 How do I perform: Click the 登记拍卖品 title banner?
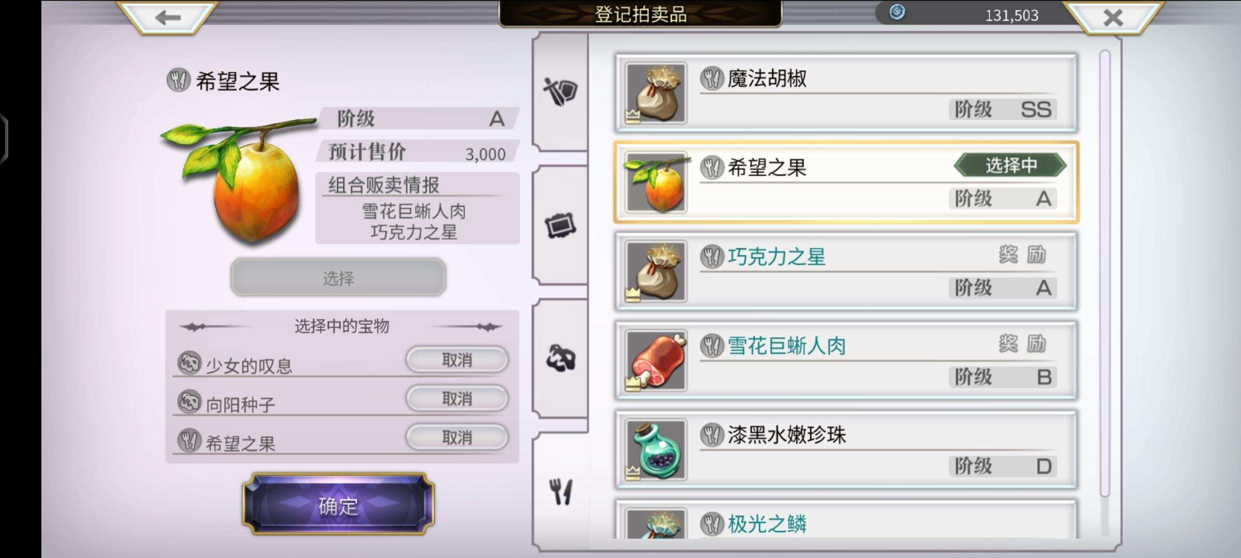[x=640, y=14]
